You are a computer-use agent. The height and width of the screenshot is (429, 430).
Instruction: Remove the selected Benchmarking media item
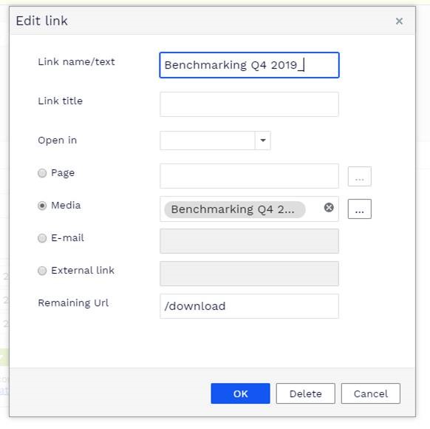coord(329,208)
